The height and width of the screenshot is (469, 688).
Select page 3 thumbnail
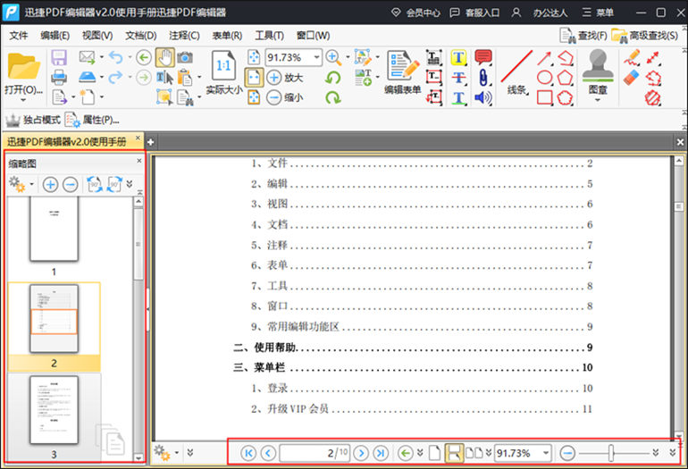54,410
